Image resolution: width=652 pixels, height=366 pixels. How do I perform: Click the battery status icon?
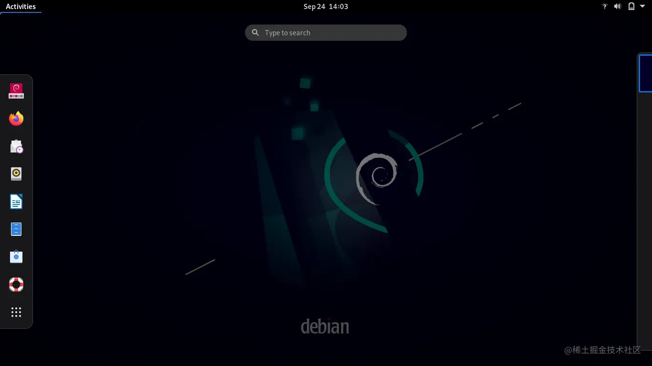click(631, 6)
